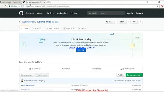The height and width of the screenshot is (92, 164).
Task: View the 21 commits history
Action: [x=35, y=69]
